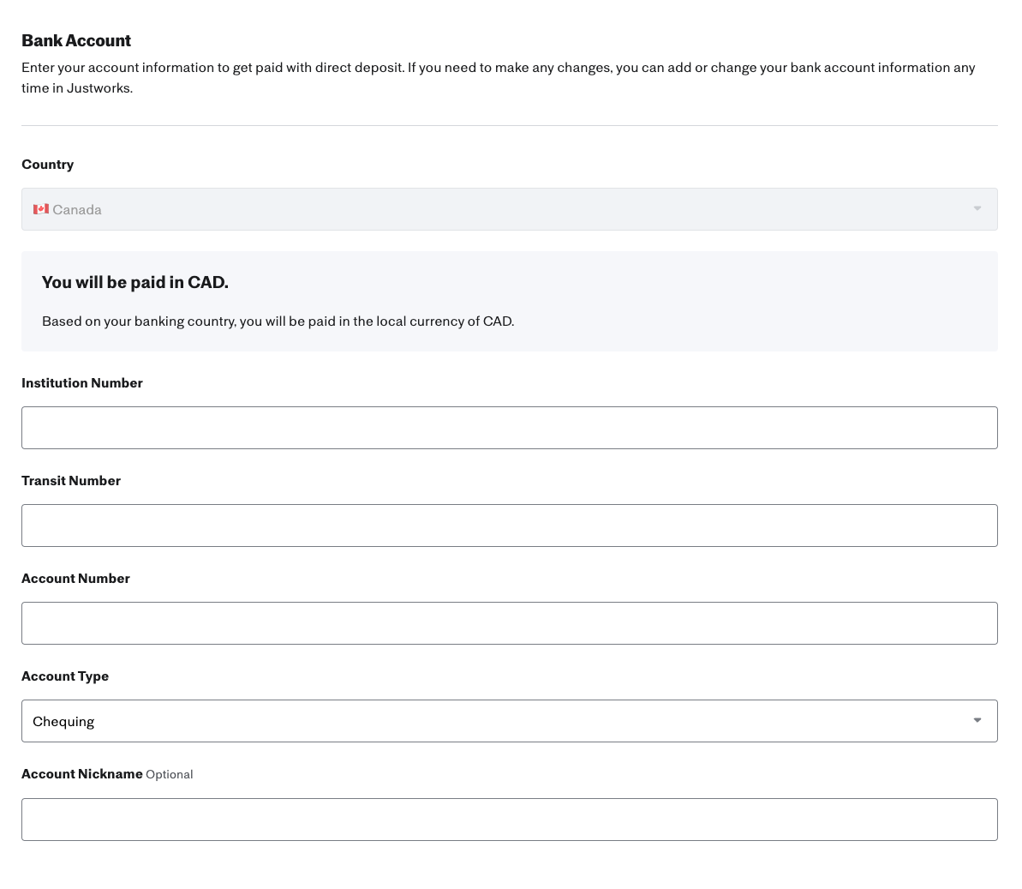Viewport: 1022px width, 889px height.
Task: Click the 'Optional' hint text
Action: click(170, 775)
